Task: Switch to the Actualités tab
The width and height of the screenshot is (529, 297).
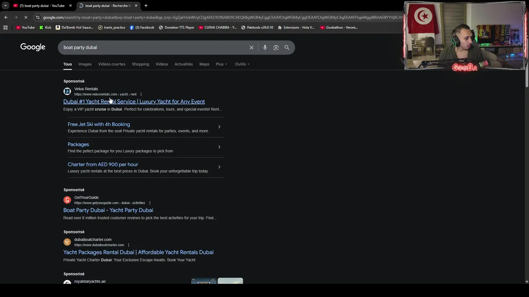Action: [183, 64]
